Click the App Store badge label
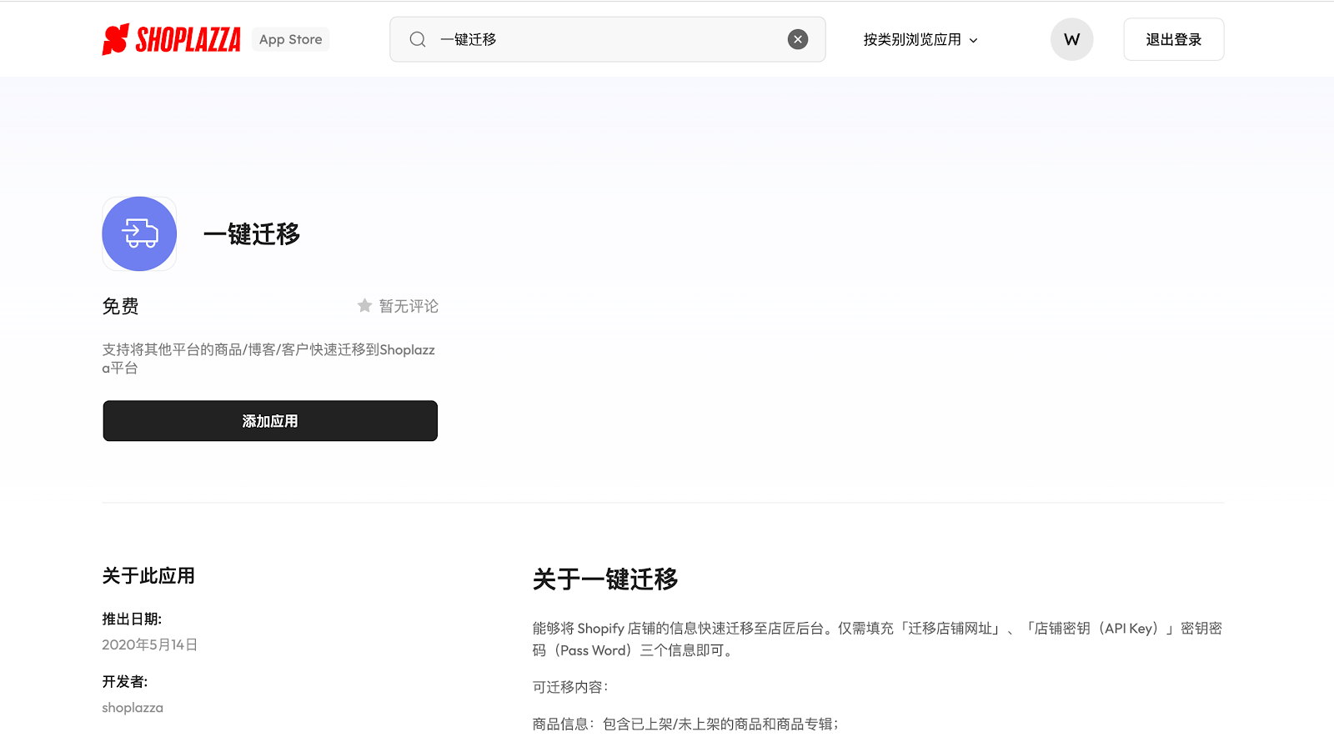The height and width of the screenshot is (737, 1334). pos(290,39)
